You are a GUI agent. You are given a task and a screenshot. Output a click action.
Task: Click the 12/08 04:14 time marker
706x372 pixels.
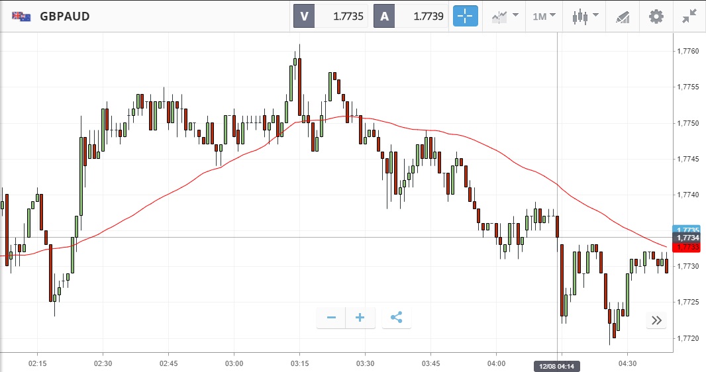click(x=558, y=366)
